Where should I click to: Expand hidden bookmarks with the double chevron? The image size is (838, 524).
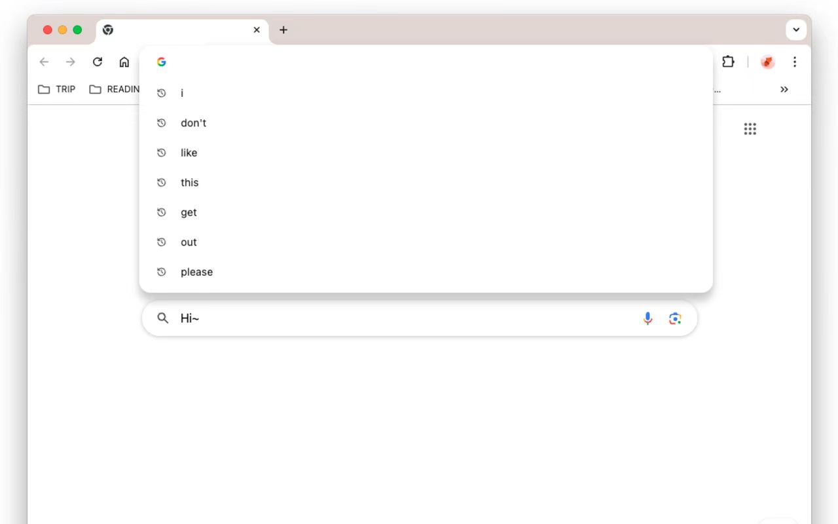coord(784,89)
